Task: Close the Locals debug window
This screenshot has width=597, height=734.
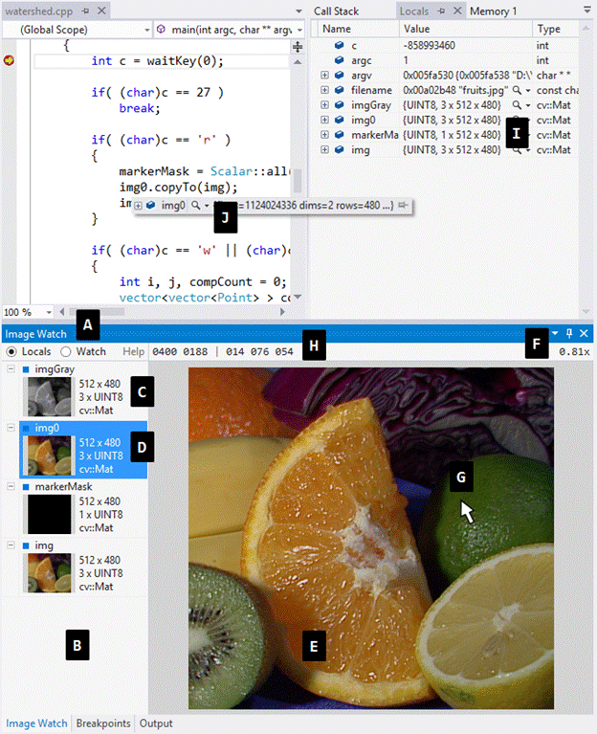Action: pos(457,11)
